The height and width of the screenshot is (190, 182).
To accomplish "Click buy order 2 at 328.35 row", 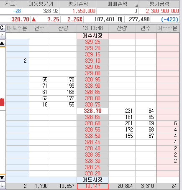I will [168, 155].
